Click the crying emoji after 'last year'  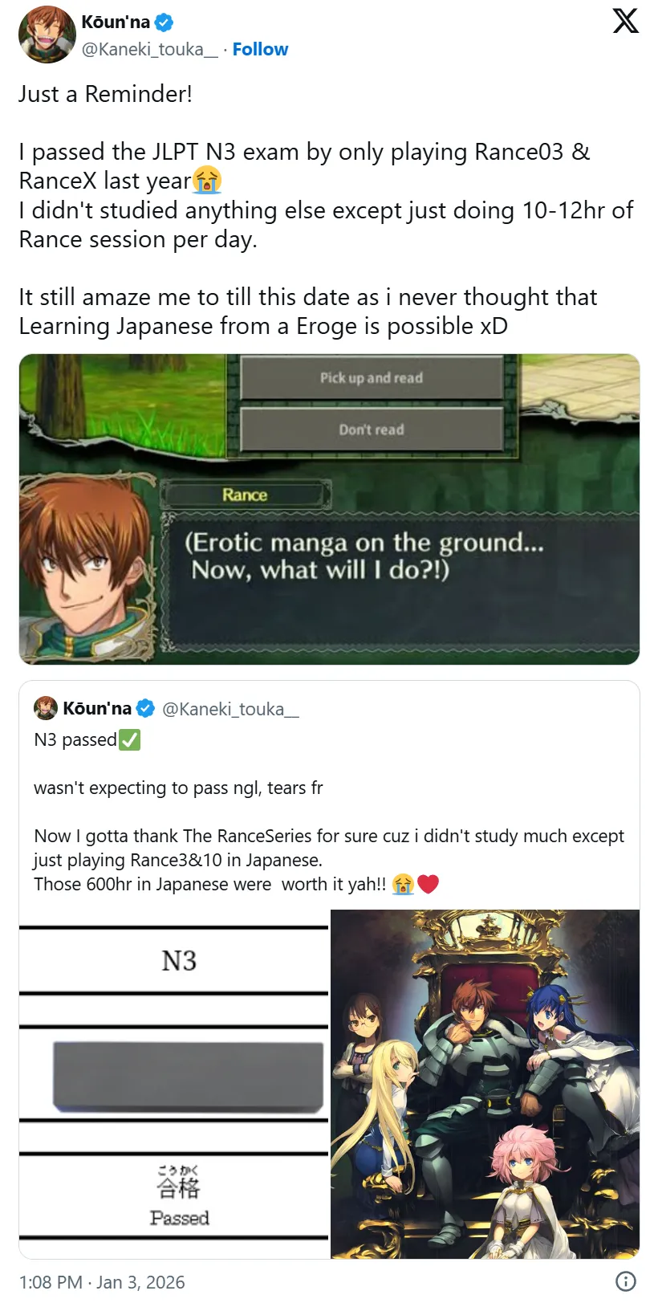coord(207,181)
